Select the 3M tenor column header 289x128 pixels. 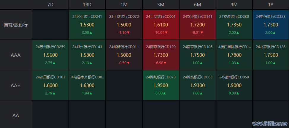161,5
